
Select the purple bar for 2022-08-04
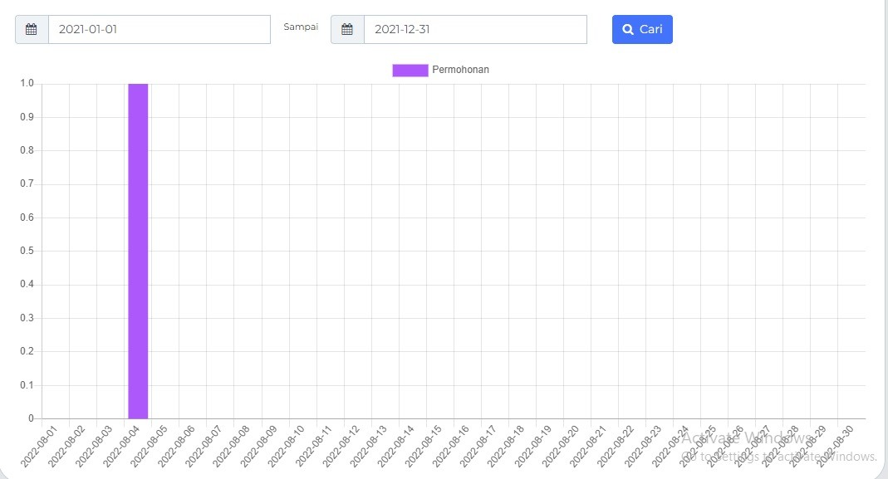click(138, 251)
